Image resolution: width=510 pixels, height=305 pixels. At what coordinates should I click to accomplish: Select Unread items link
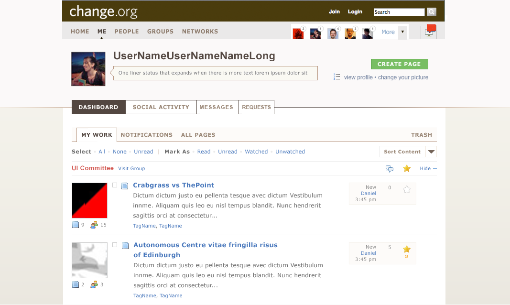[x=143, y=152]
